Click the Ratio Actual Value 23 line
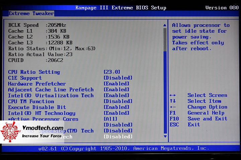This screenshot has height=160, width=241. [40, 55]
